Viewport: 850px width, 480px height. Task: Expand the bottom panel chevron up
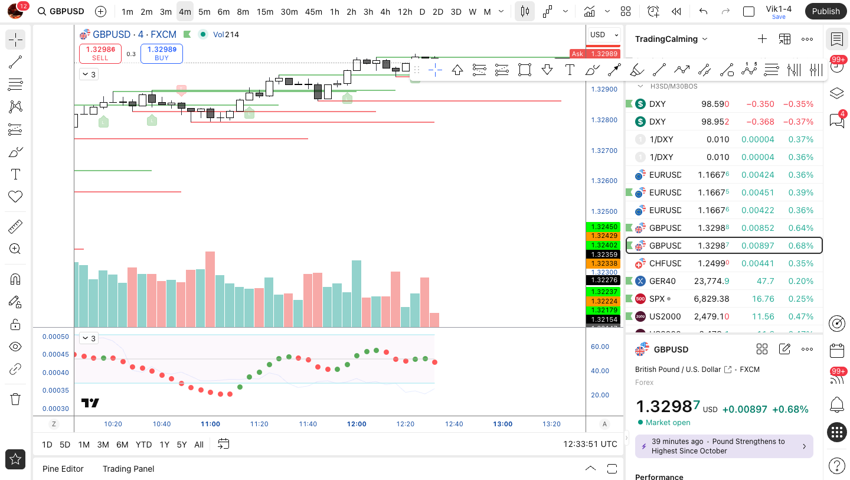click(590, 468)
